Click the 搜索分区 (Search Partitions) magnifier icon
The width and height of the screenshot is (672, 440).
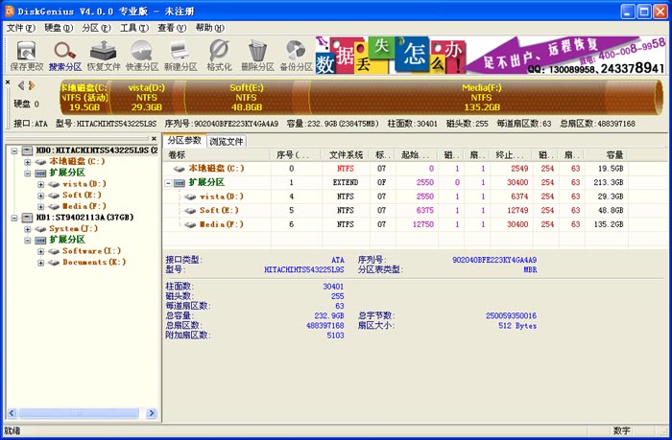(65, 56)
